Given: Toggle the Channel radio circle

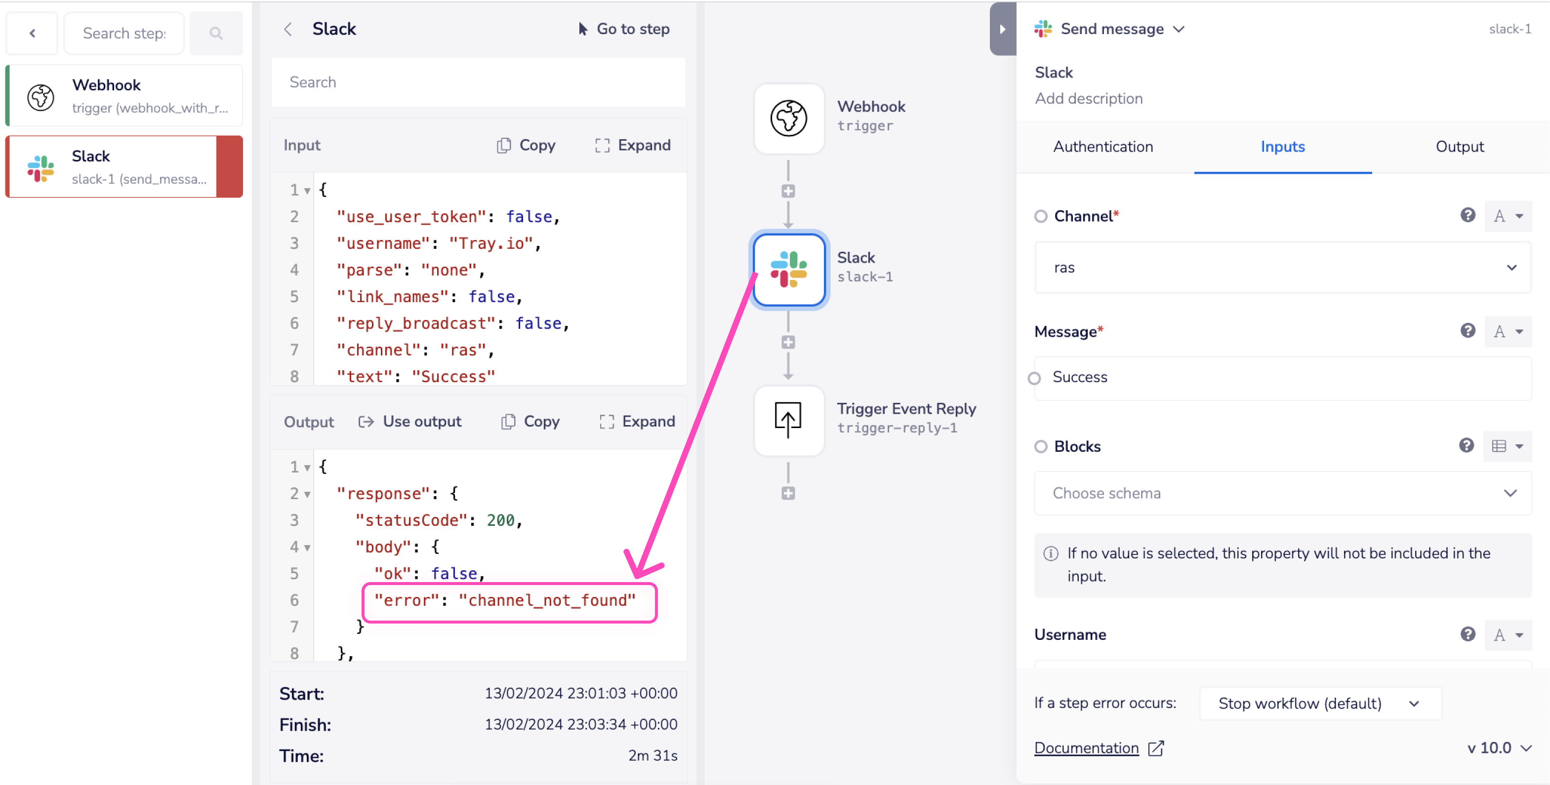Looking at the screenshot, I should (x=1040, y=217).
